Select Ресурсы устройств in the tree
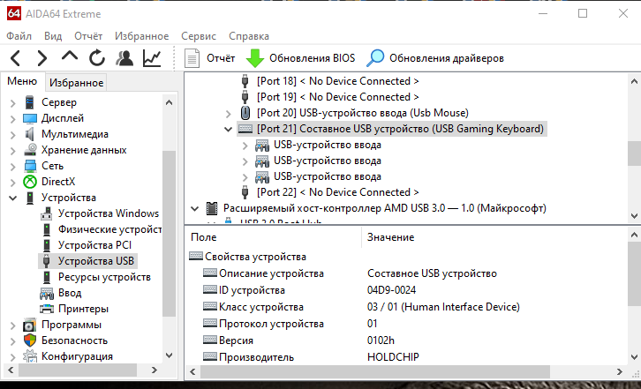The width and height of the screenshot is (641, 389). click(104, 277)
